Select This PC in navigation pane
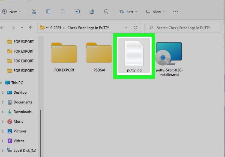 (x=14, y=83)
